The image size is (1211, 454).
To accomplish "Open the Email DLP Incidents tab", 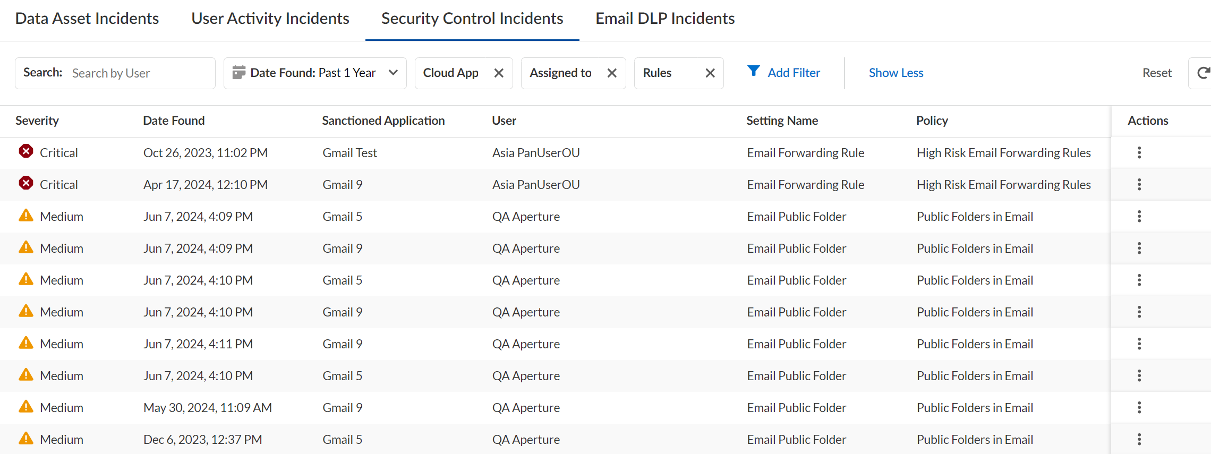I will [665, 19].
